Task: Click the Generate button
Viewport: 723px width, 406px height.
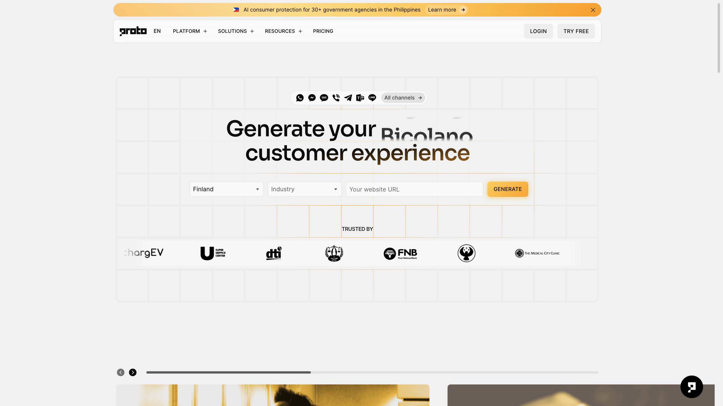Action: click(508, 189)
